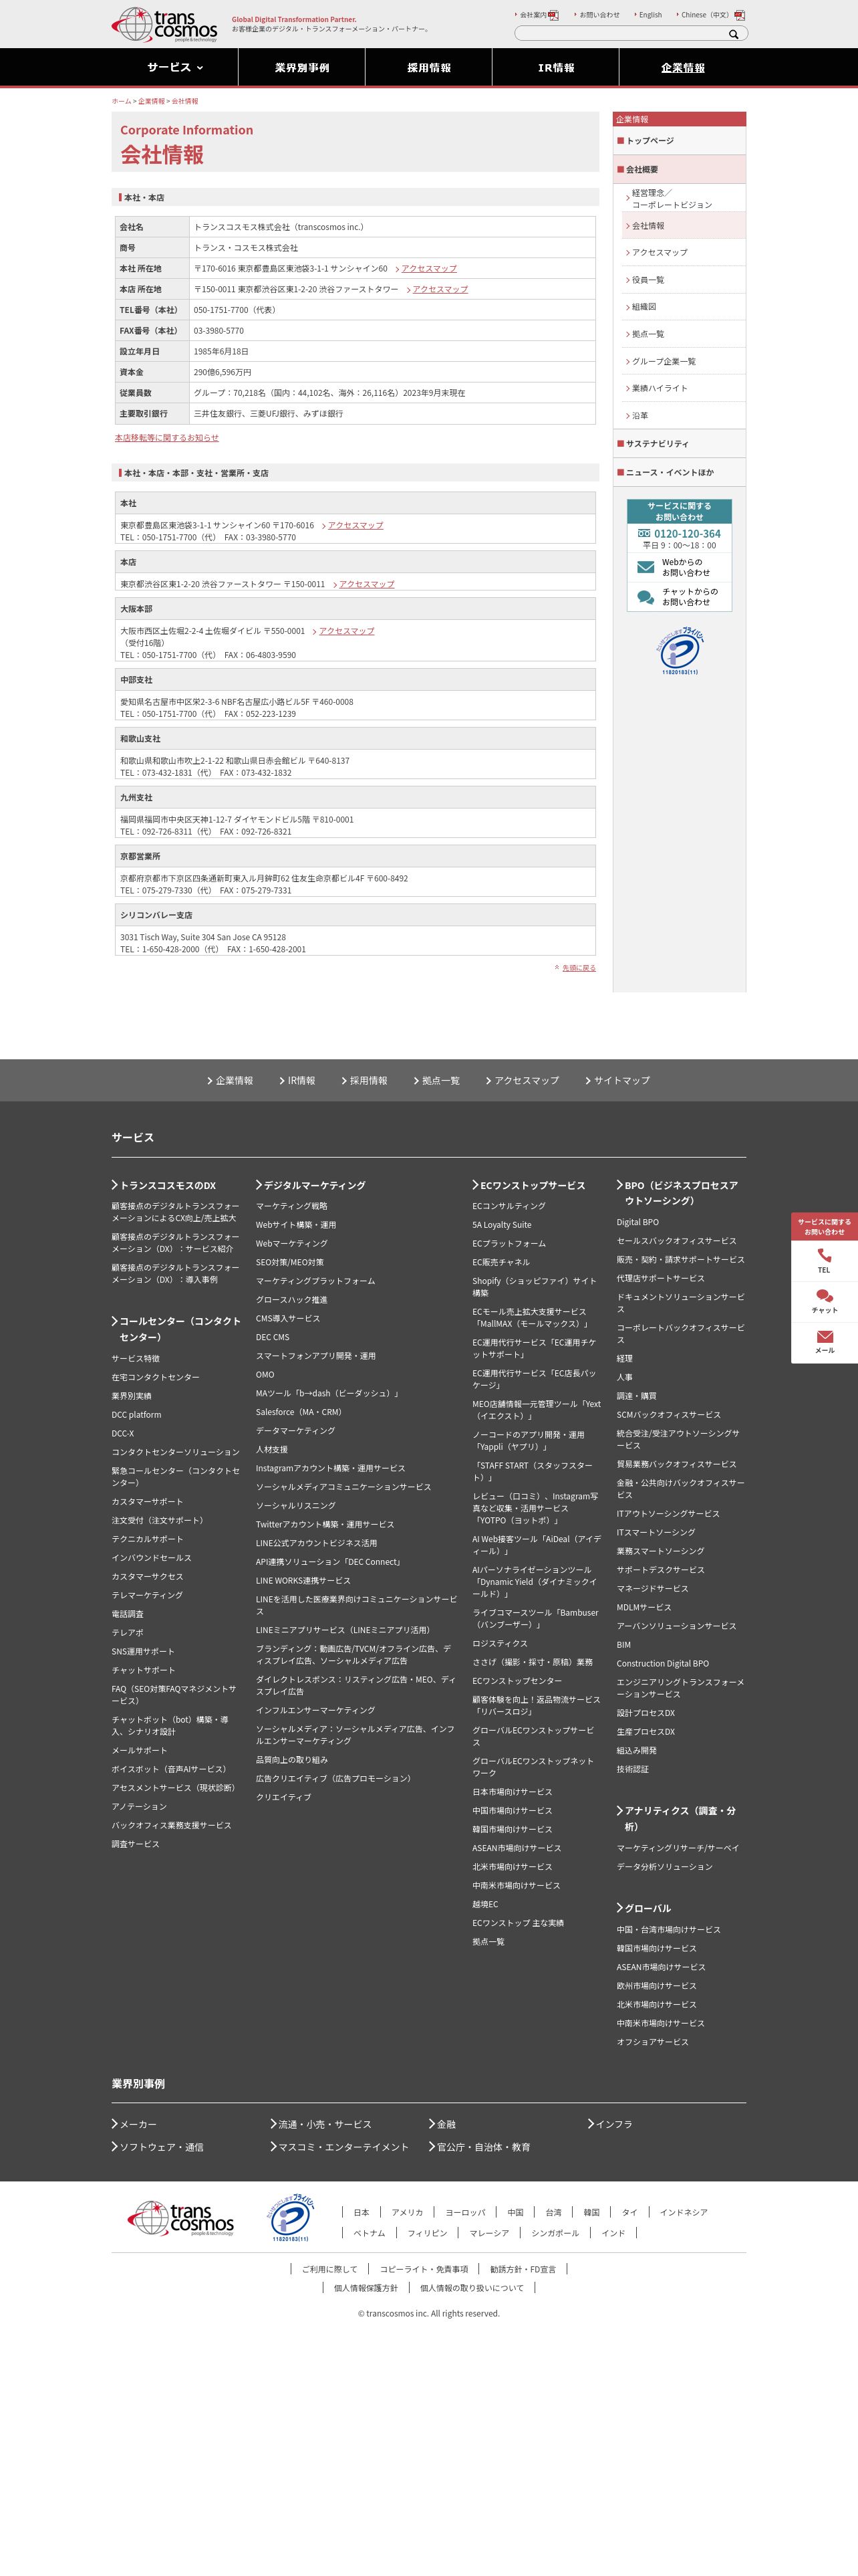Click the Digital BPO footer link
This screenshot has height=2576, width=858.
(637, 1222)
